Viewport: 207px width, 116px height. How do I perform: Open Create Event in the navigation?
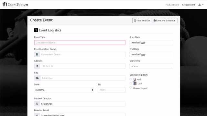click(x=189, y=5)
